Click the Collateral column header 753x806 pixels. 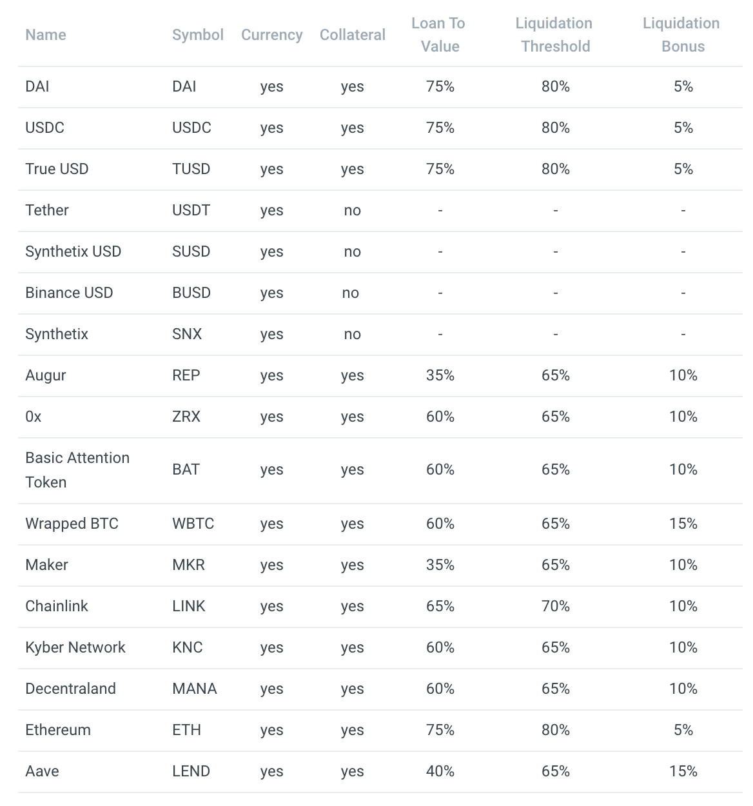click(353, 35)
